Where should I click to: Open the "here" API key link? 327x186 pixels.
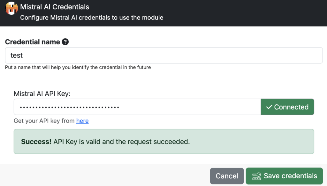pyautogui.click(x=82, y=121)
